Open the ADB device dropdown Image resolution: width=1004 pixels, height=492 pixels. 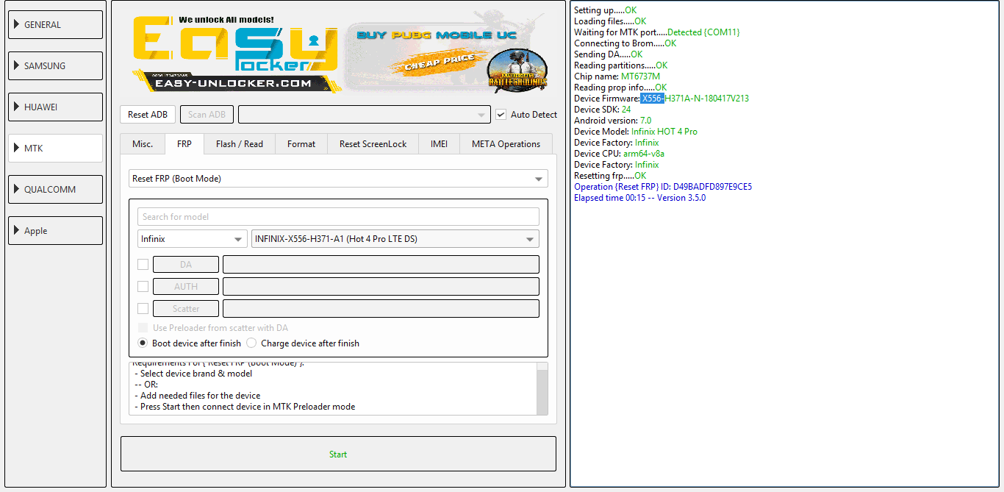pos(364,114)
